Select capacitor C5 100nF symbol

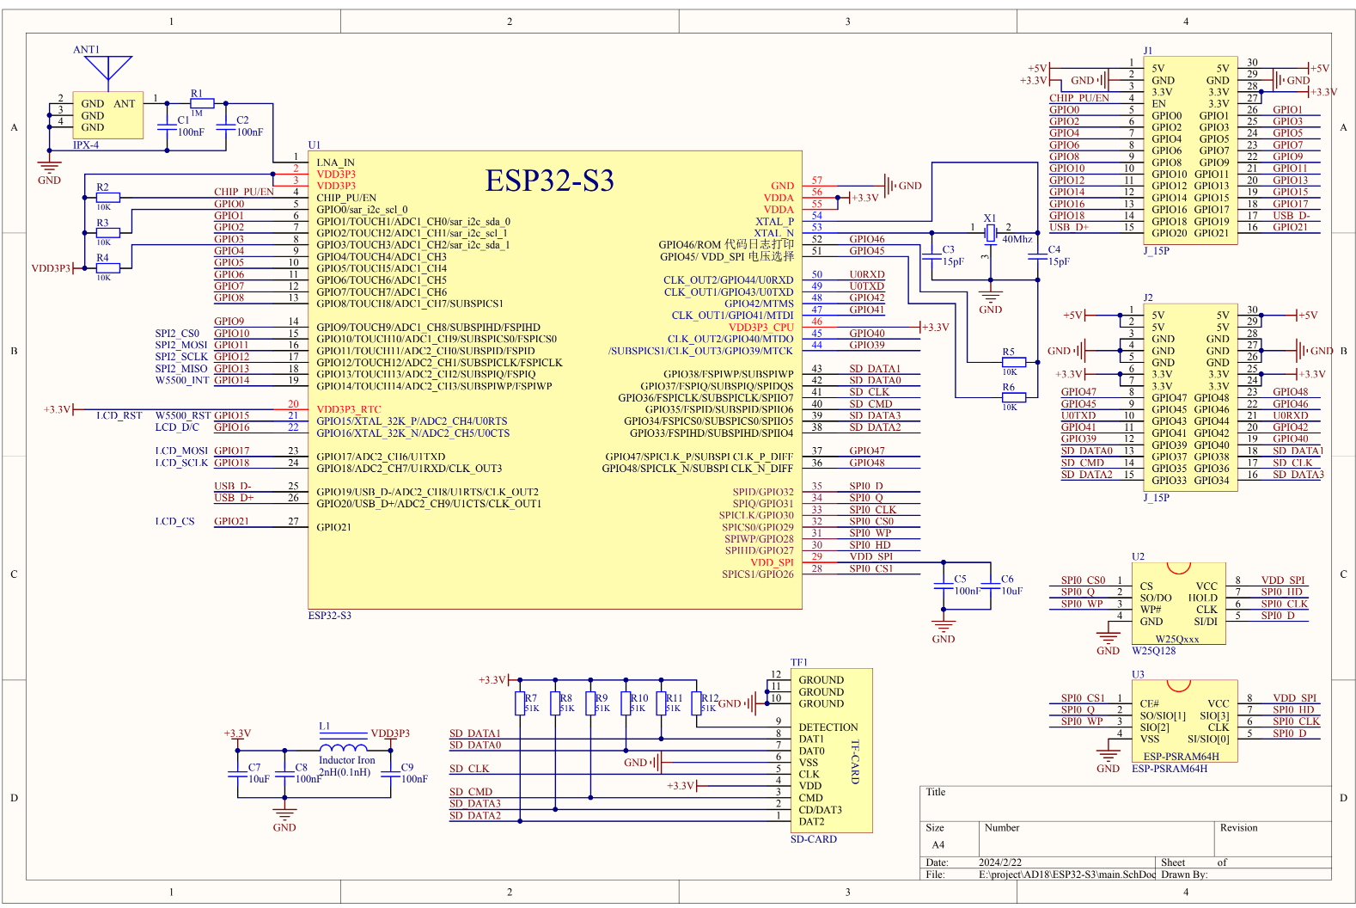point(944,586)
